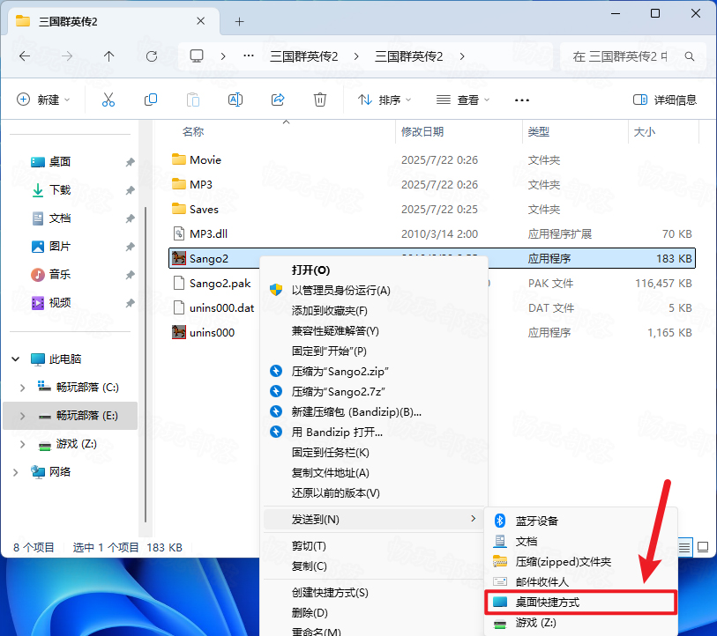Select the unins000.dat file name
Viewport: 717px width, 636px height.
coord(221,308)
